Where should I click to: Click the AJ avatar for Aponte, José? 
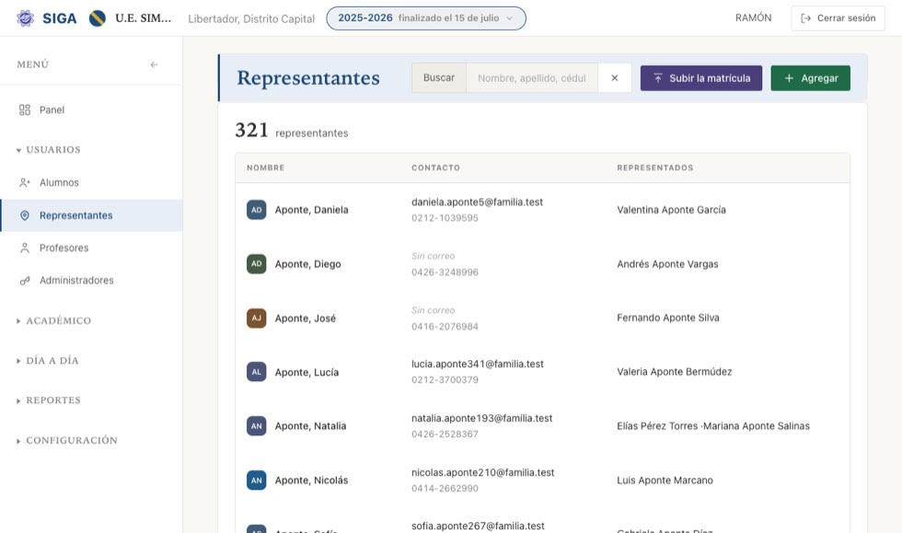tap(257, 319)
